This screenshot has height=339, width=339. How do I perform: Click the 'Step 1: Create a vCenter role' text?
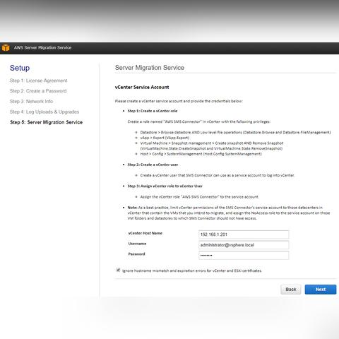click(153, 111)
